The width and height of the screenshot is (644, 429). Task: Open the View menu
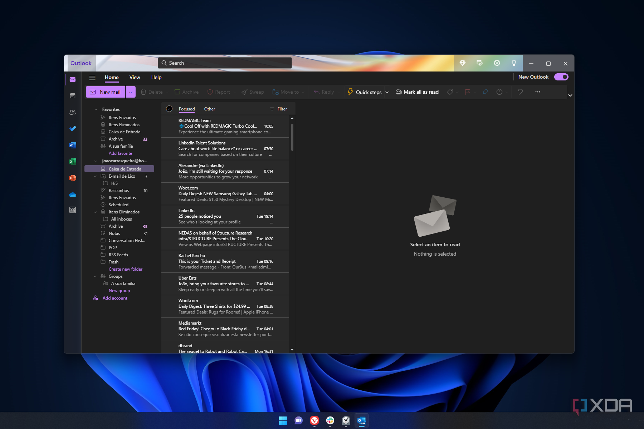pos(135,77)
